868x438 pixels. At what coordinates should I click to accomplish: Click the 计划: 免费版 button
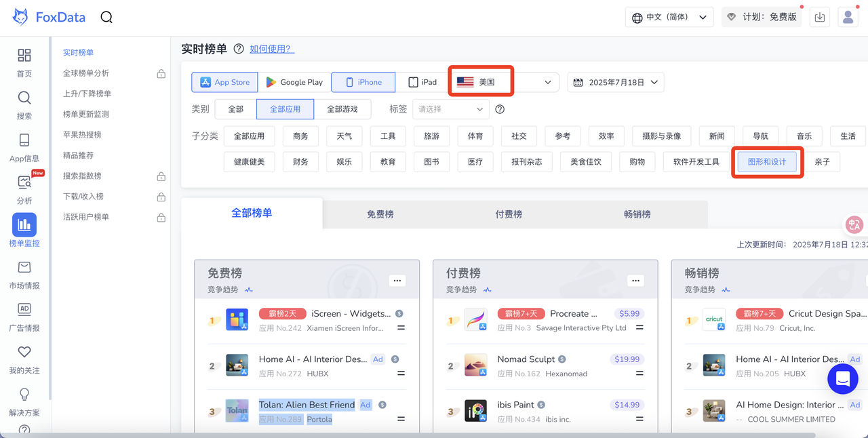pos(762,18)
